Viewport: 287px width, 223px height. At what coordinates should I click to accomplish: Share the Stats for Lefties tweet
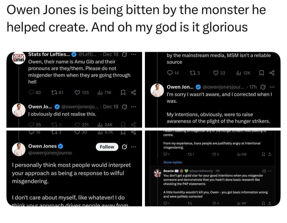(133, 93)
